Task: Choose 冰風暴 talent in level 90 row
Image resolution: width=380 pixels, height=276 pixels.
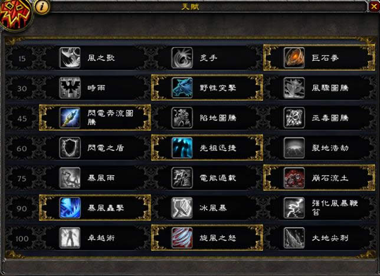Action: point(207,208)
